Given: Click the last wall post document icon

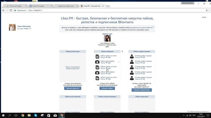Looking at the screenshot, I should [x=97, y=78].
